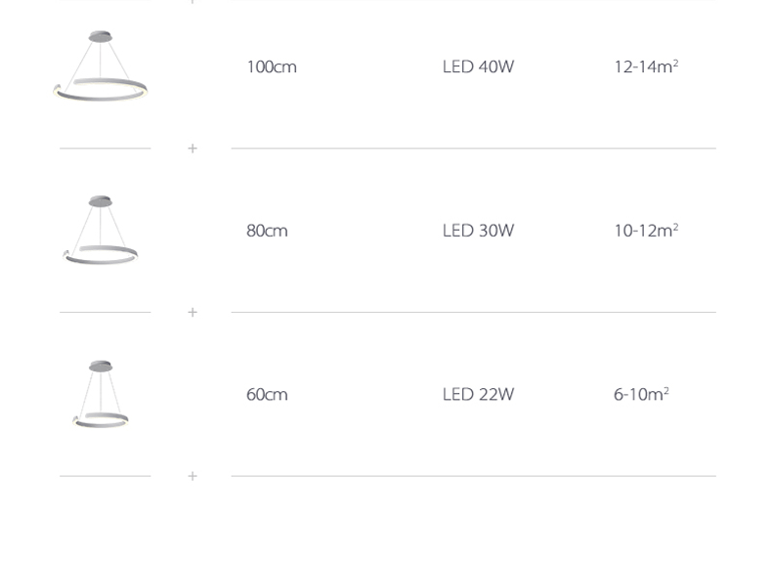Click the plus icon below the 80cm row
Image resolution: width=772 pixels, height=563 pixels.
(x=193, y=312)
